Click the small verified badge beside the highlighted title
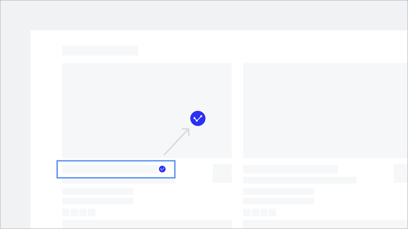The height and width of the screenshot is (229, 408). pos(162,169)
